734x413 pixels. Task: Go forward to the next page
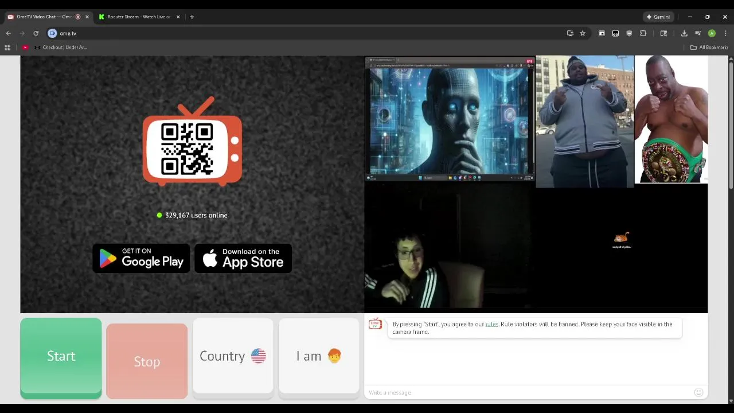pos(22,33)
